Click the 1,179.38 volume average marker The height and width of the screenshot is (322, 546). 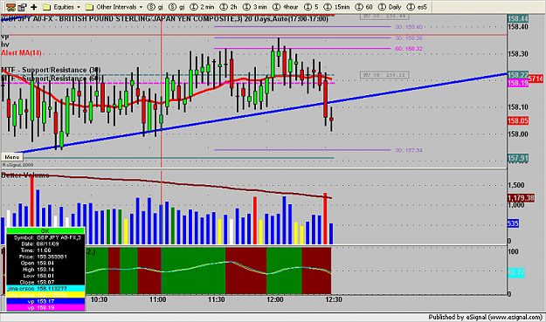click(x=521, y=198)
